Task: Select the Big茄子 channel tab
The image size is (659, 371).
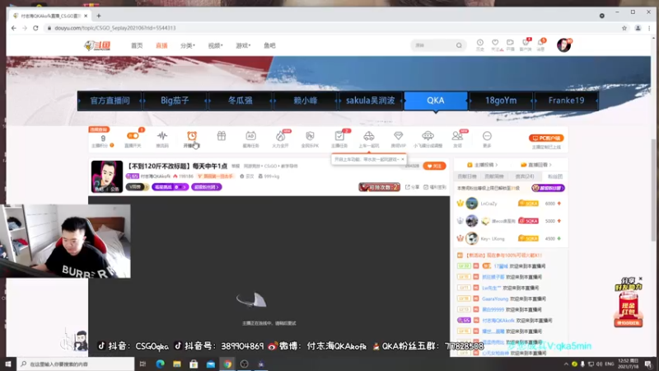Action: pyautogui.click(x=175, y=101)
